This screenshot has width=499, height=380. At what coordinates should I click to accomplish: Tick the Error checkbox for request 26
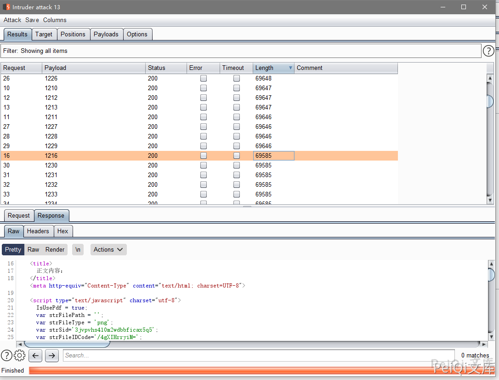[x=204, y=79]
